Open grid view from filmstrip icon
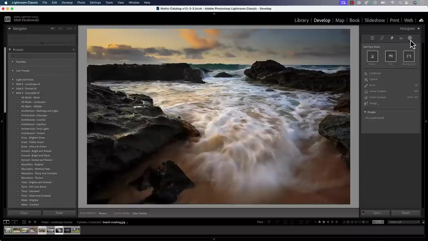This screenshot has height=241, width=428. 24,222
